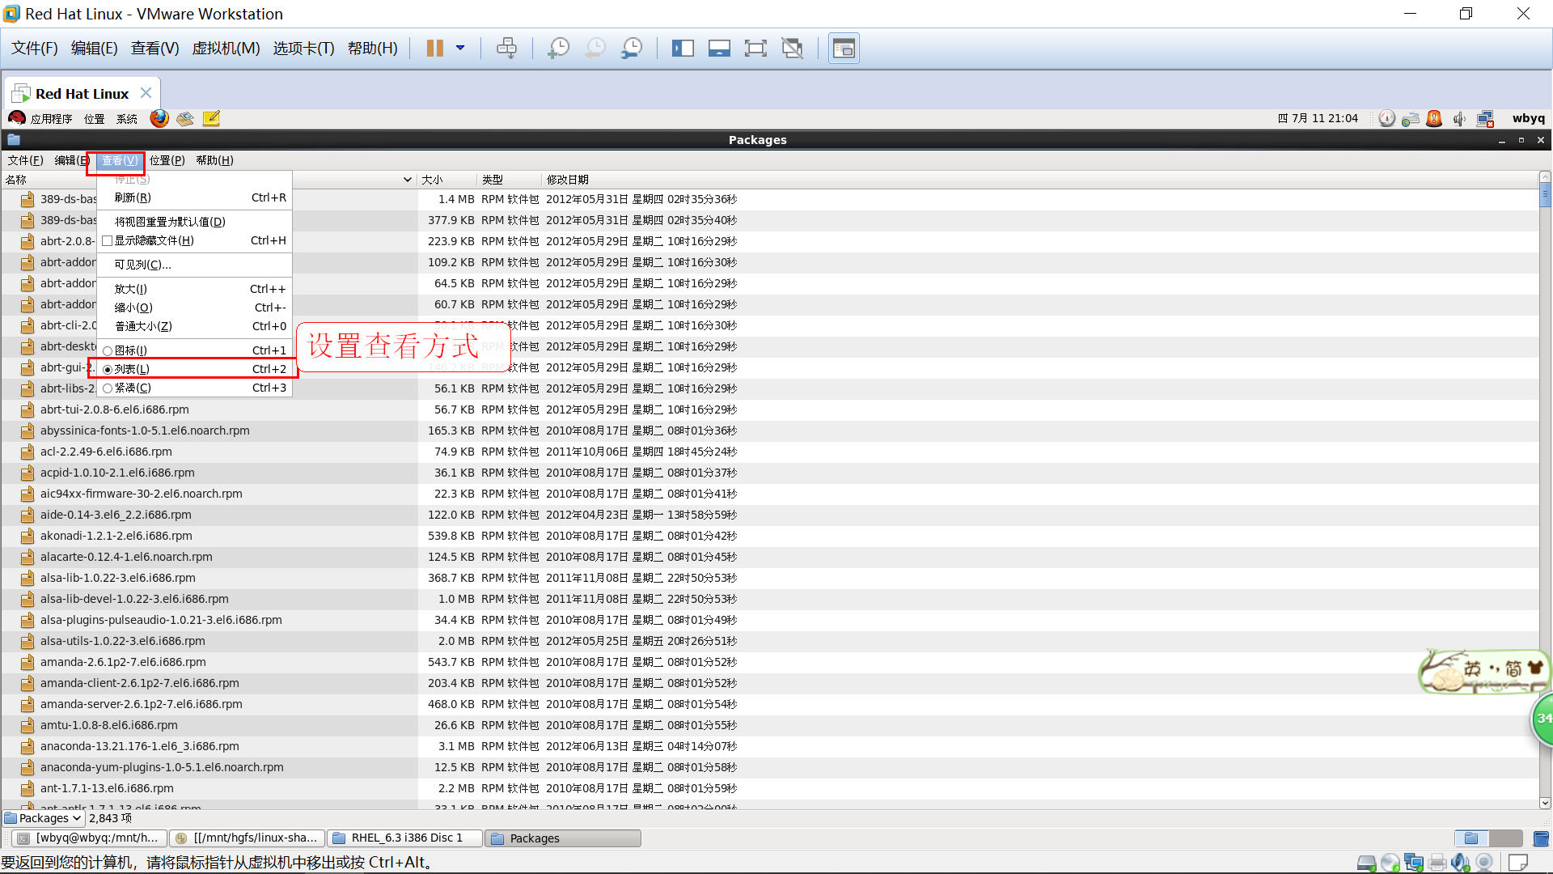The height and width of the screenshot is (874, 1553).
Task: Click the name column sort arrow
Action: (407, 180)
